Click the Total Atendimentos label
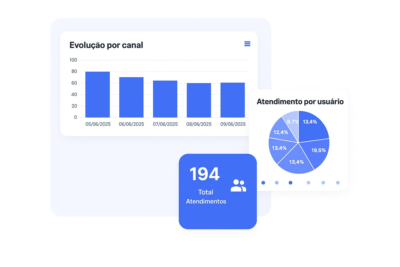Image resolution: width=400 pixels, height=267 pixels. pos(206,197)
